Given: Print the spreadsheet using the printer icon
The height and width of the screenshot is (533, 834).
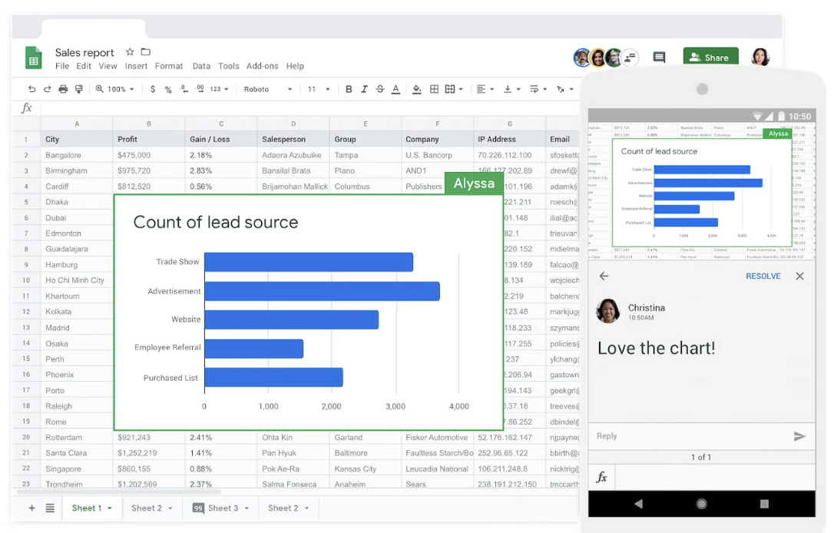Looking at the screenshot, I should point(63,89).
